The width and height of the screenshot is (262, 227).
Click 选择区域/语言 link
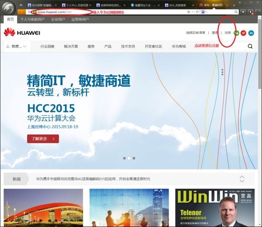coord(196,33)
